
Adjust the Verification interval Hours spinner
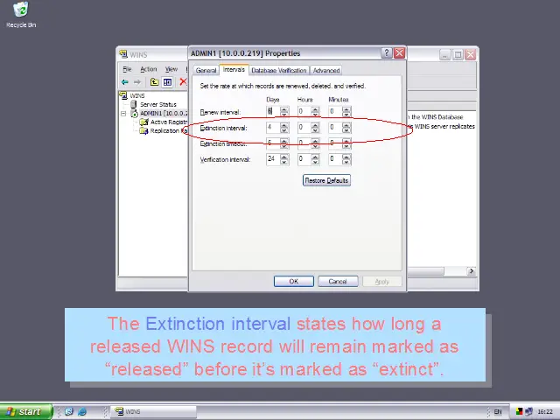[315, 159]
